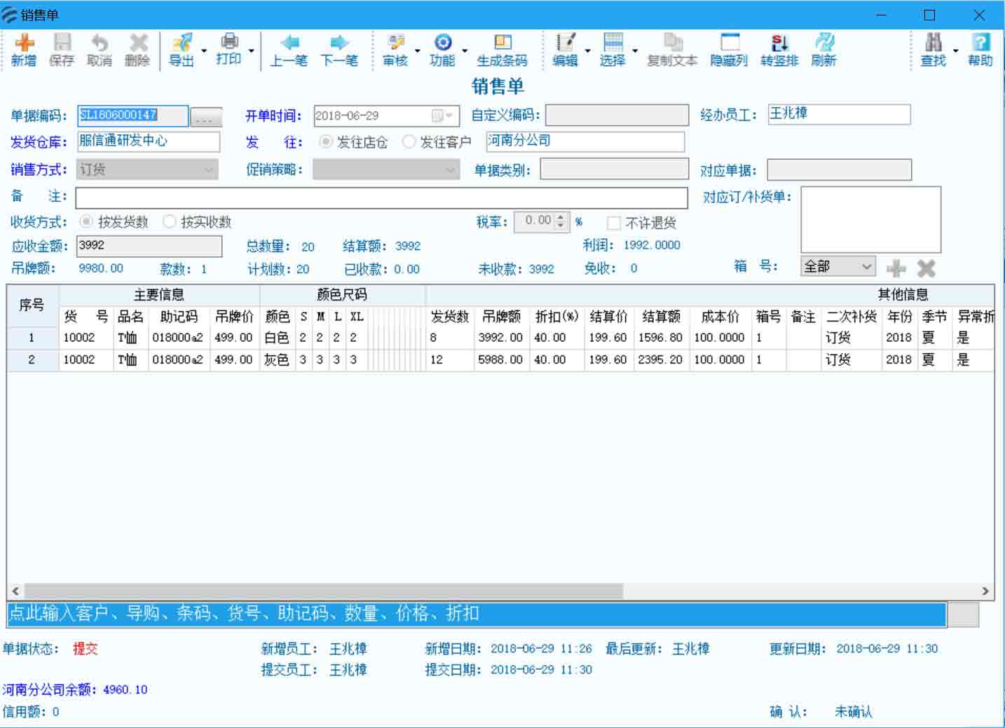
Task: Click the 灰色 color cell
Action: 277,359
